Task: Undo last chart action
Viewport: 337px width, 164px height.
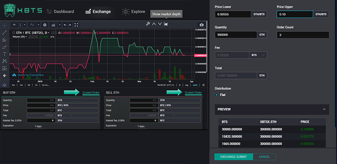Action: click(65, 25)
